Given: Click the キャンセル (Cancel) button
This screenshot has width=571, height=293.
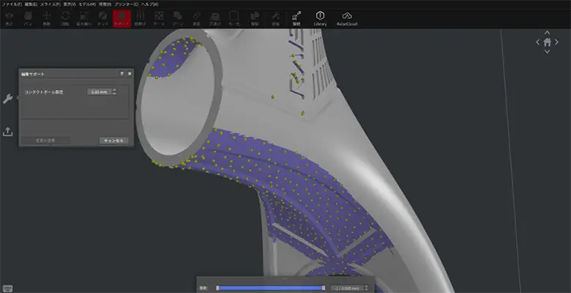Looking at the screenshot, I should [113, 140].
